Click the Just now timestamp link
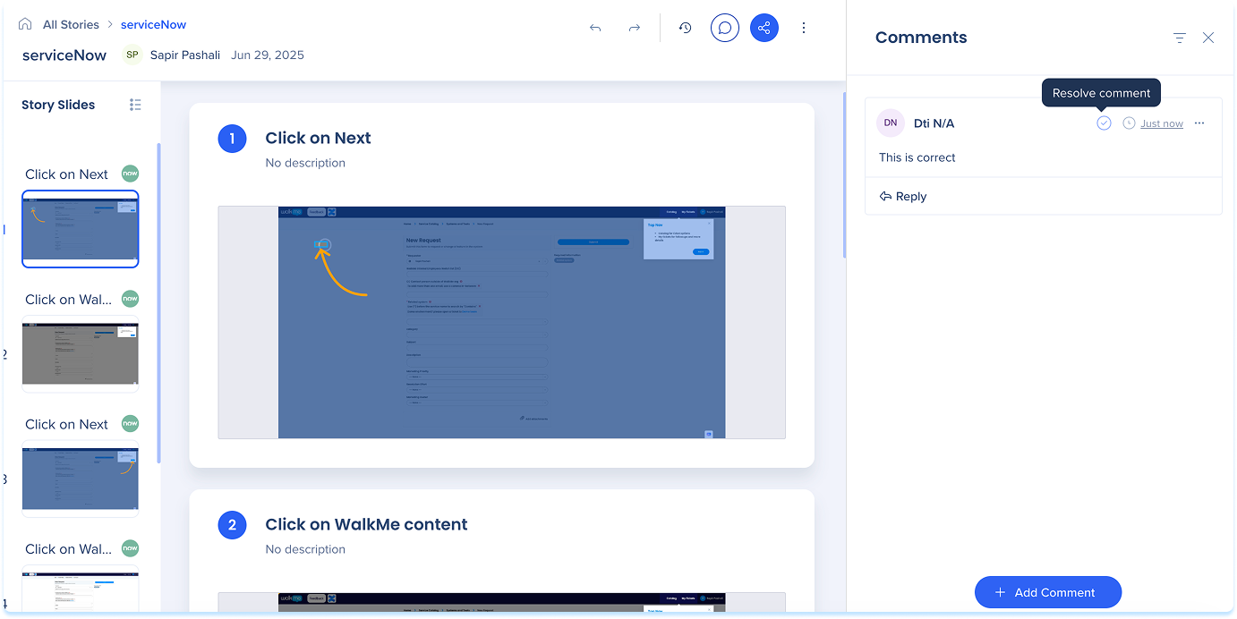Viewport: 1237px width, 619px height. pos(1161,124)
